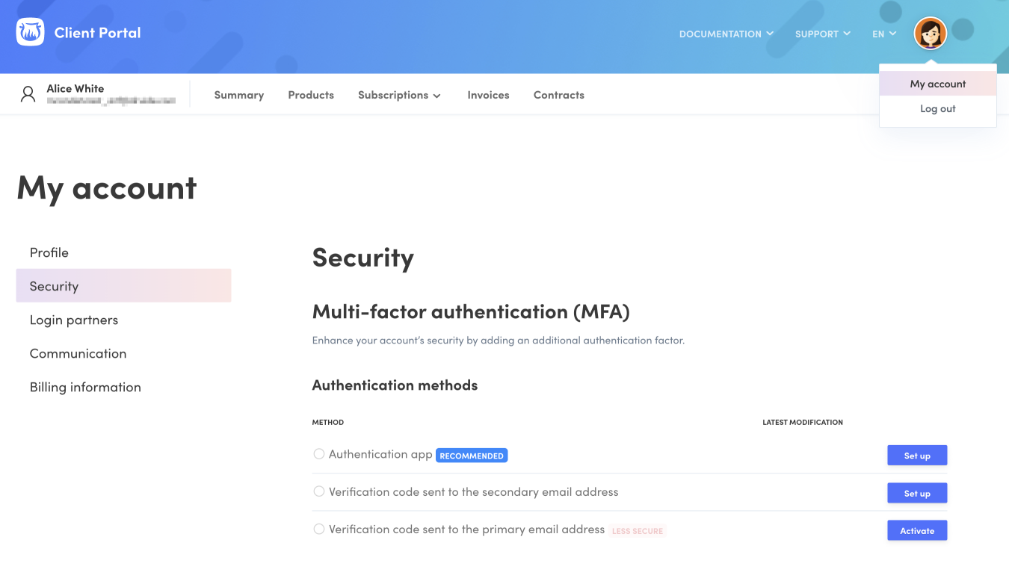The height and width of the screenshot is (584, 1009).
Task: Set up secondary email verification
Action: (x=916, y=493)
